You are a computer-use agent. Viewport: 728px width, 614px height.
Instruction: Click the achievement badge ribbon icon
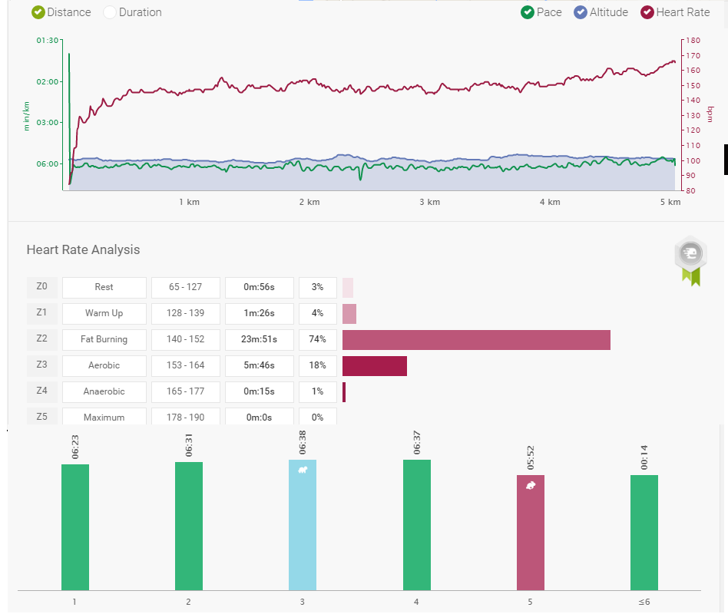690,259
